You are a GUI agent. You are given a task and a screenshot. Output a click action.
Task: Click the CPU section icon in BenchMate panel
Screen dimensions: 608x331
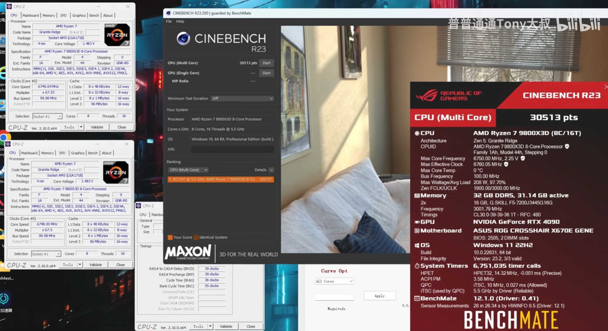[417, 133]
